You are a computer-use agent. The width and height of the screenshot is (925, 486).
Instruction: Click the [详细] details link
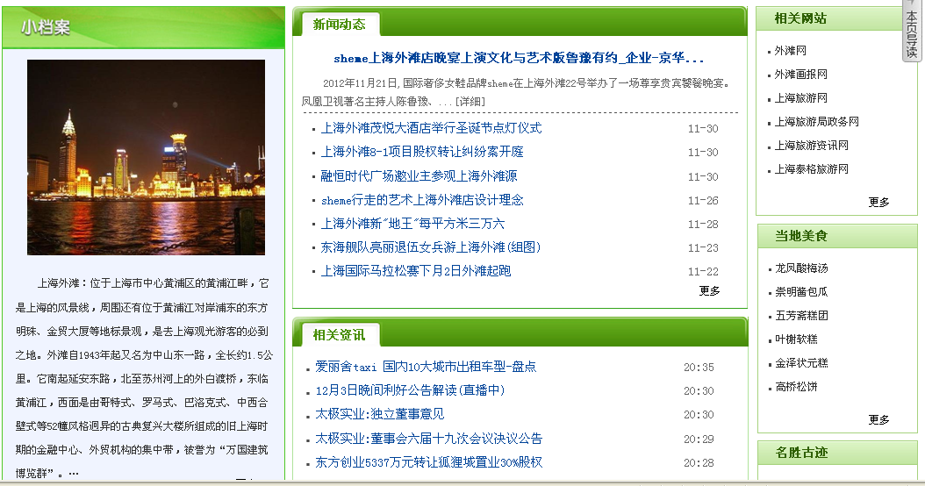coord(470,101)
